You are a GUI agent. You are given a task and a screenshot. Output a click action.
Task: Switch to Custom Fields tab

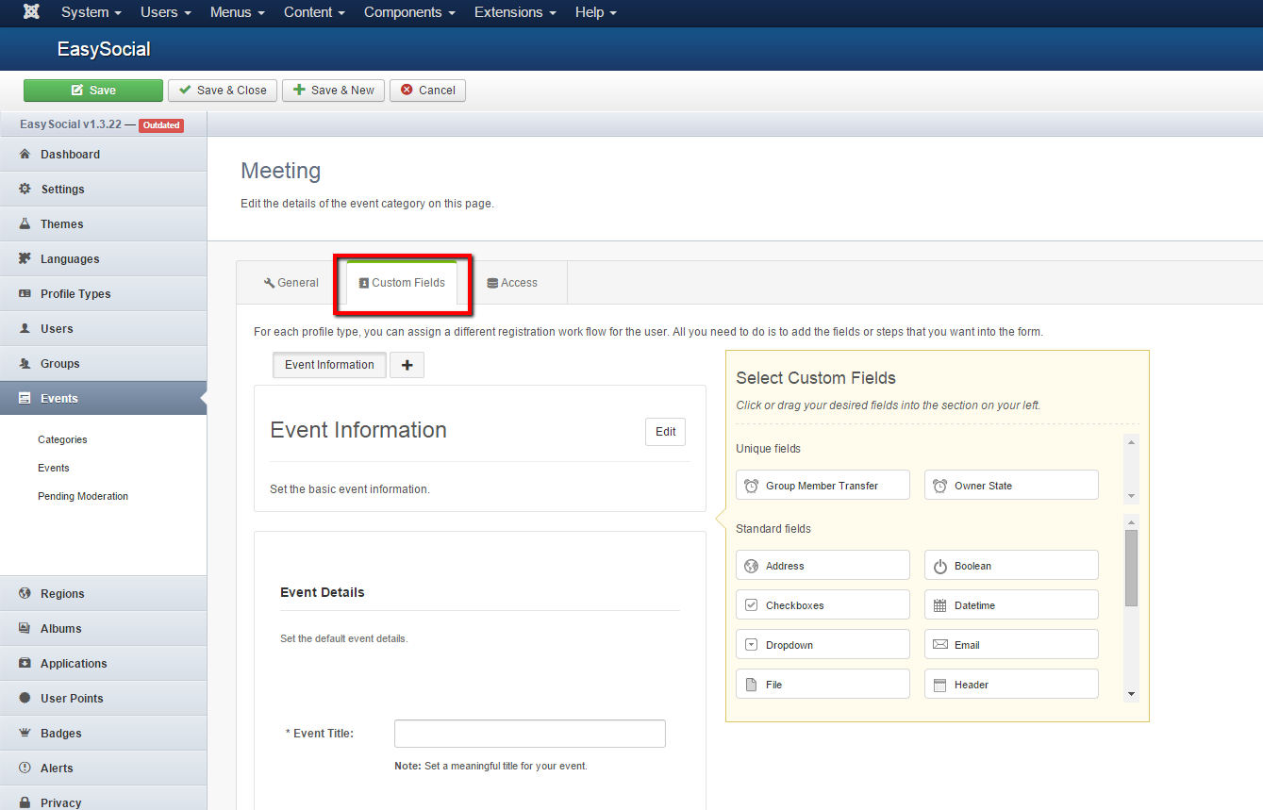(x=402, y=283)
